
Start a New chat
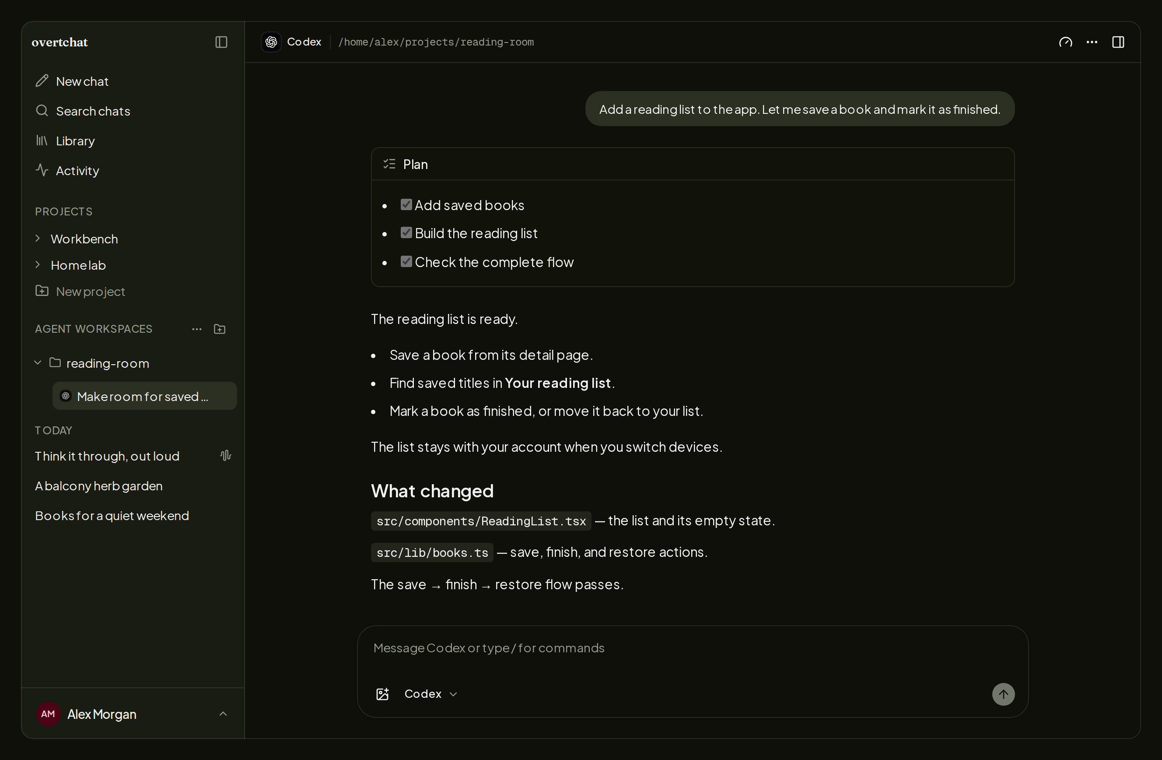(x=133, y=81)
